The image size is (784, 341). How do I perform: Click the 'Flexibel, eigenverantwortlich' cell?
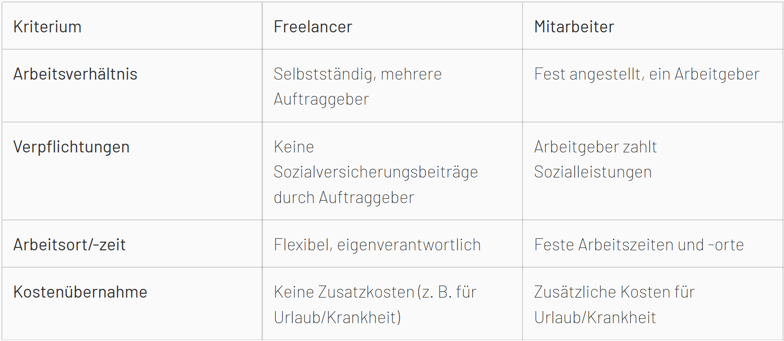pyautogui.click(x=392, y=244)
